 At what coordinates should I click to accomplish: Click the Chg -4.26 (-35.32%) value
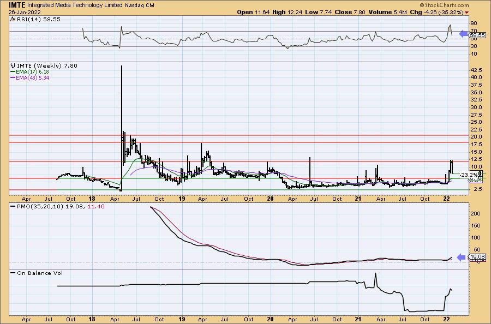click(436, 12)
